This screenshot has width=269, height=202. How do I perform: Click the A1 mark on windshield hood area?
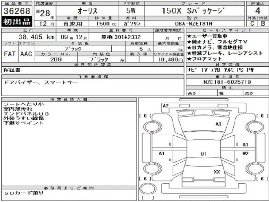[218, 124]
